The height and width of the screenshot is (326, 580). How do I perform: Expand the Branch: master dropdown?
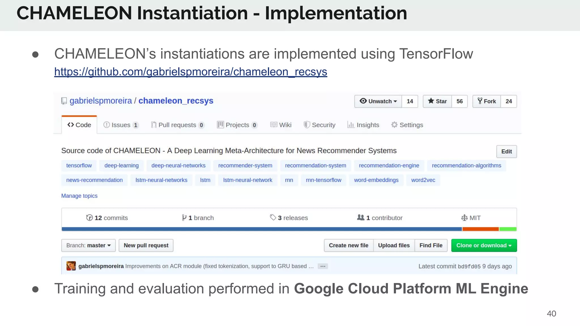88,245
